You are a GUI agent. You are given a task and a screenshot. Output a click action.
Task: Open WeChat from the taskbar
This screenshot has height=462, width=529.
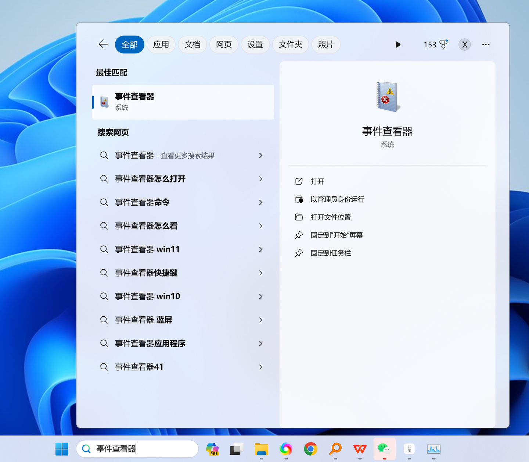(x=384, y=449)
